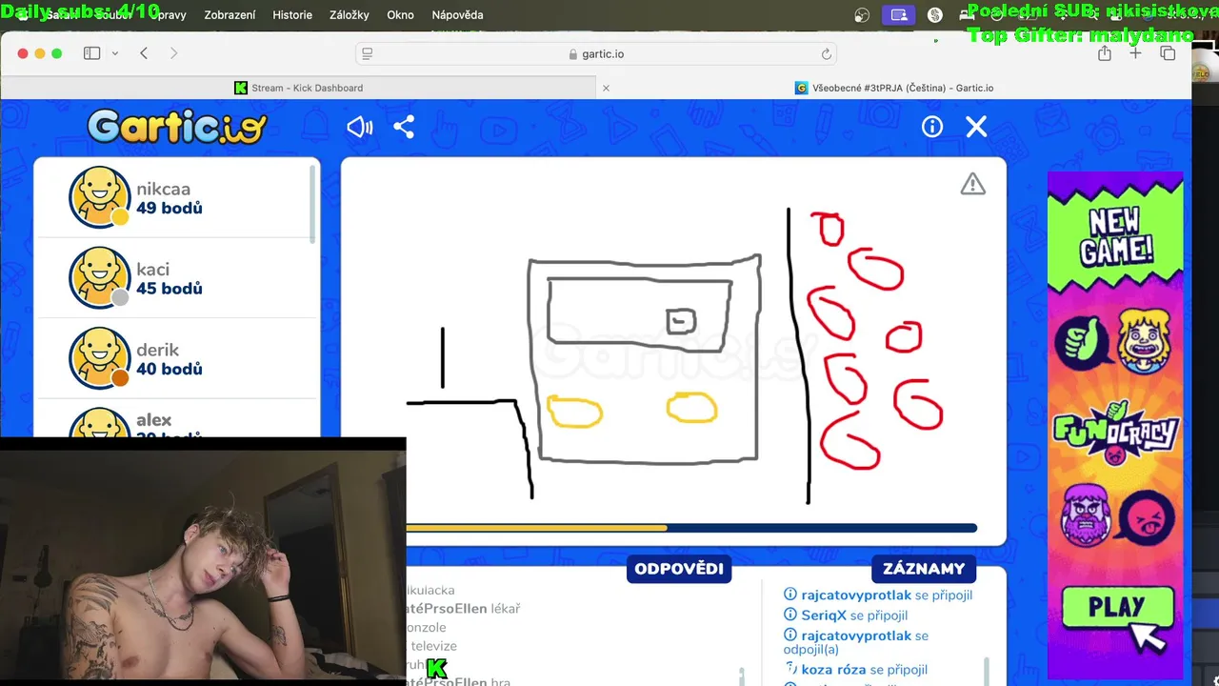Click the ZÁZNAMY log header
Viewport: 1219px width, 686px height.
click(924, 569)
